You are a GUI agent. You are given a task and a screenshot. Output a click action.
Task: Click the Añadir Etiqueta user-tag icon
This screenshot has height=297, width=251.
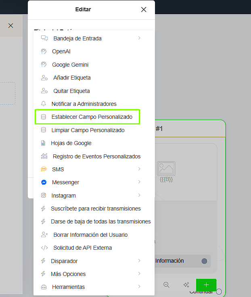[44, 78]
